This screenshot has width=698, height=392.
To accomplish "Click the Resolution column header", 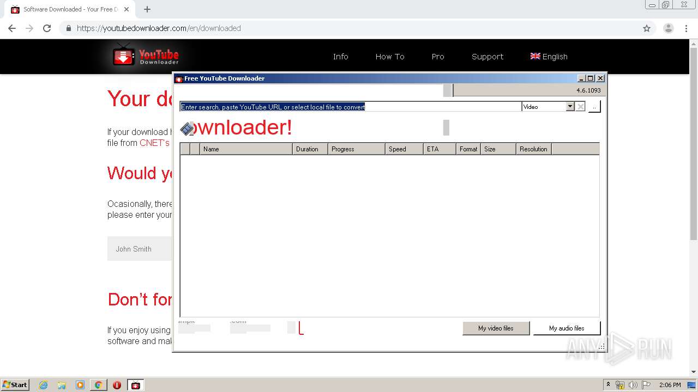I will pos(533,149).
